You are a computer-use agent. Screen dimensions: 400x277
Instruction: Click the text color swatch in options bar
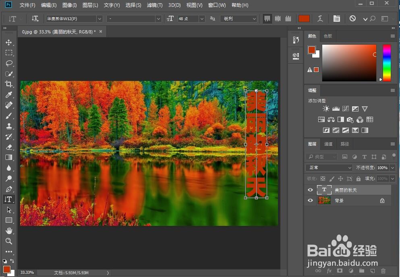coord(304,19)
